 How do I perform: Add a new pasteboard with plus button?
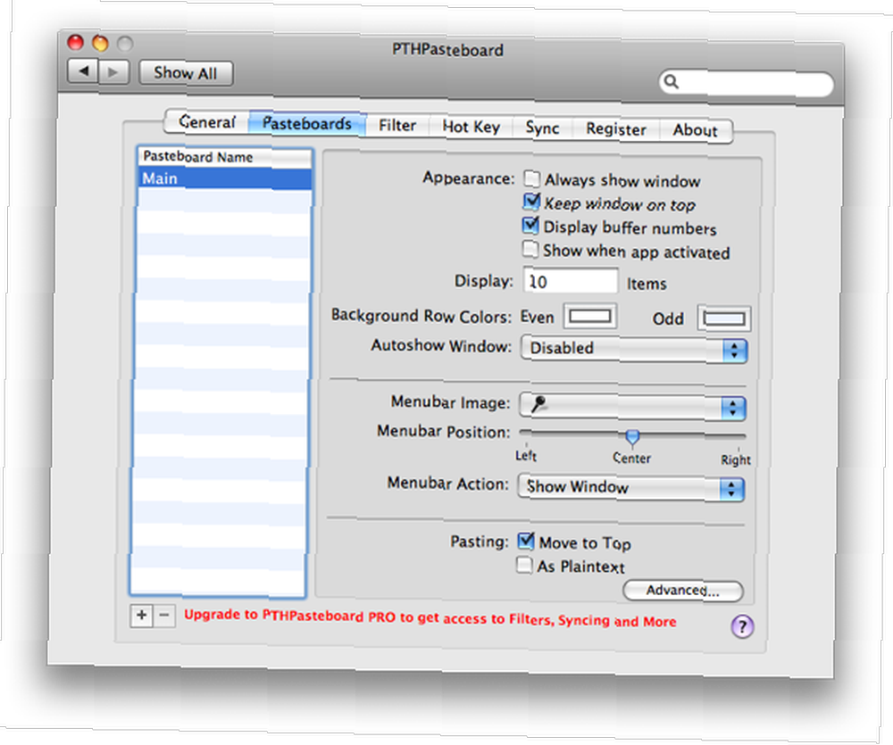(x=141, y=616)
